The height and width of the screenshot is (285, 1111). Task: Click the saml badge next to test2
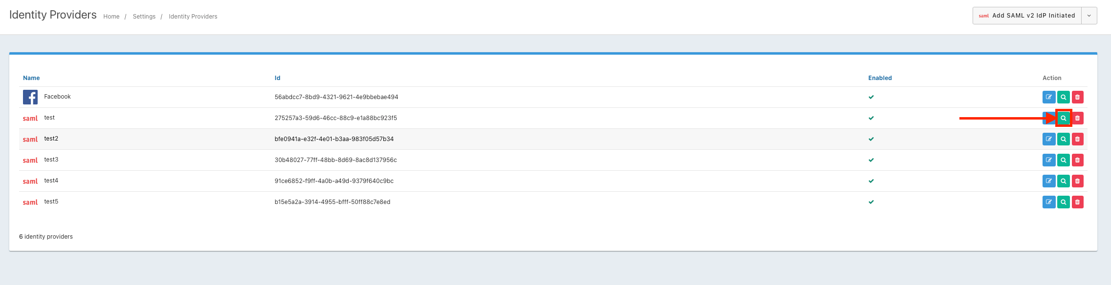30,139
